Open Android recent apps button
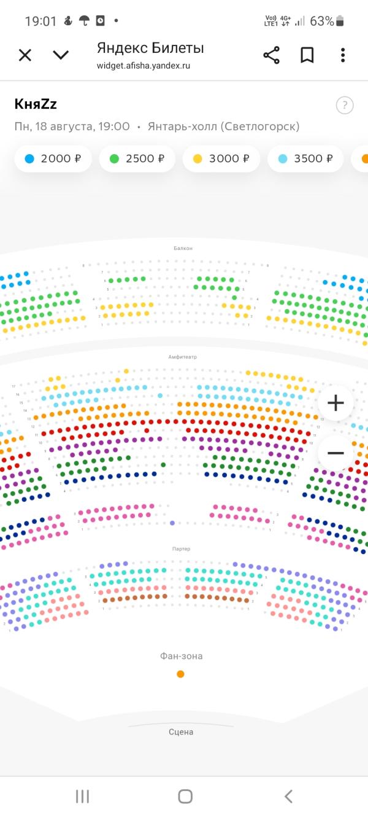The image size is (368, 818). coord(82,797)
